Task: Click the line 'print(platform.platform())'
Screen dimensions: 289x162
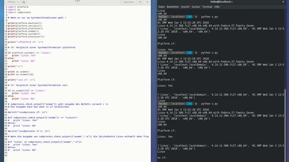Action: click(25, 28)
